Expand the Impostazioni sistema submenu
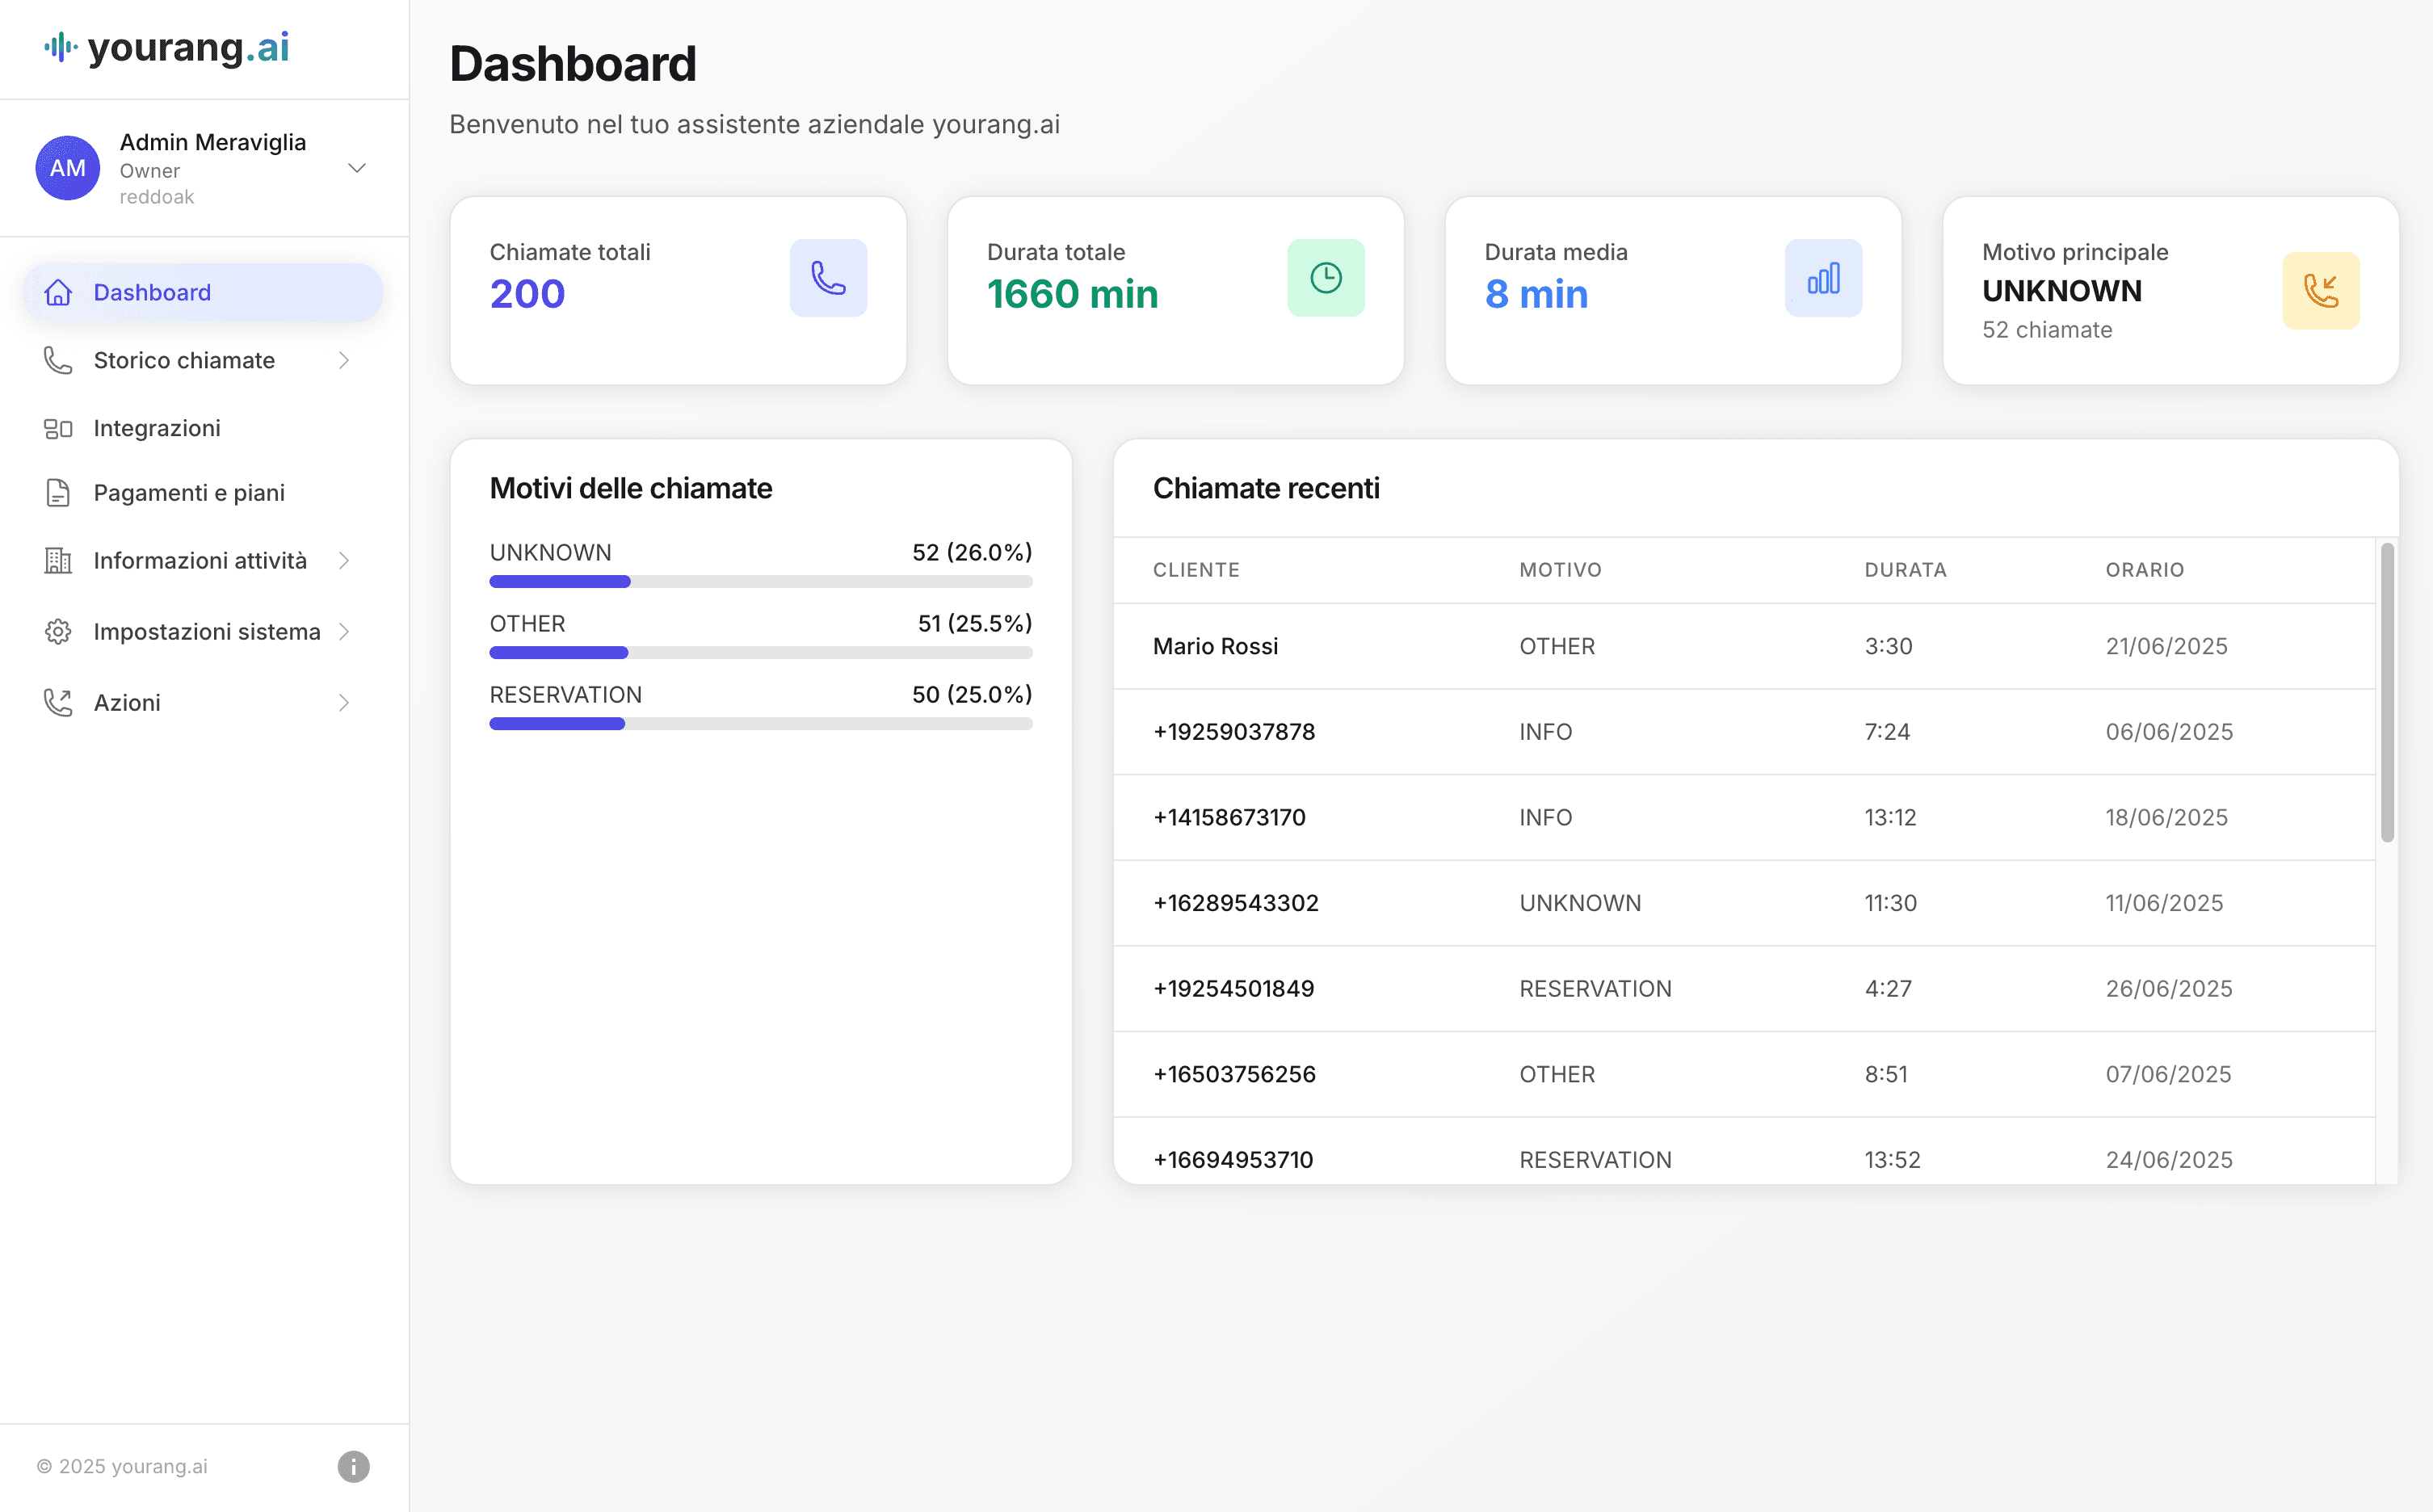 pyautogui.click(x=344, y=631)
